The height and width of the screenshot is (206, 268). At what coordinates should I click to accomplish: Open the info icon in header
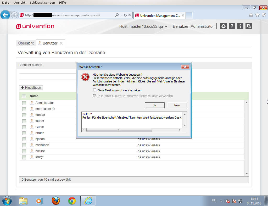coord(240,26)
